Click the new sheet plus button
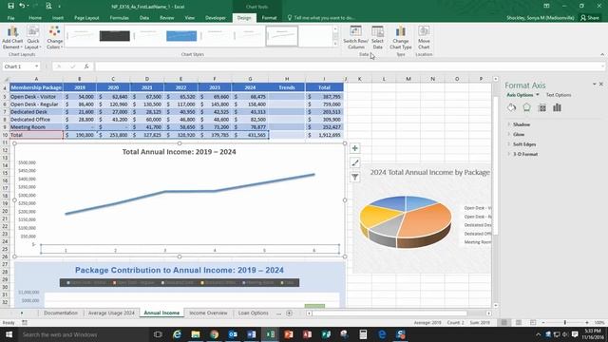Viewport: 608px width, 342px height. 289,313
